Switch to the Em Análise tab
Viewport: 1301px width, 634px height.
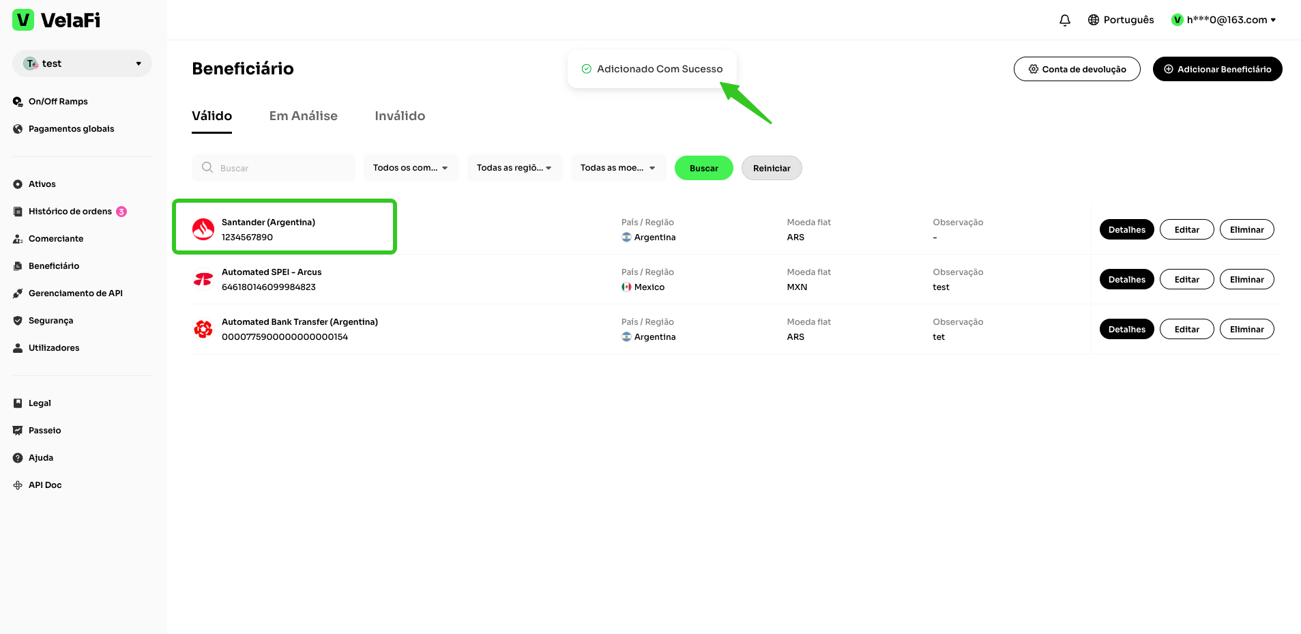[x=303, y=116]
